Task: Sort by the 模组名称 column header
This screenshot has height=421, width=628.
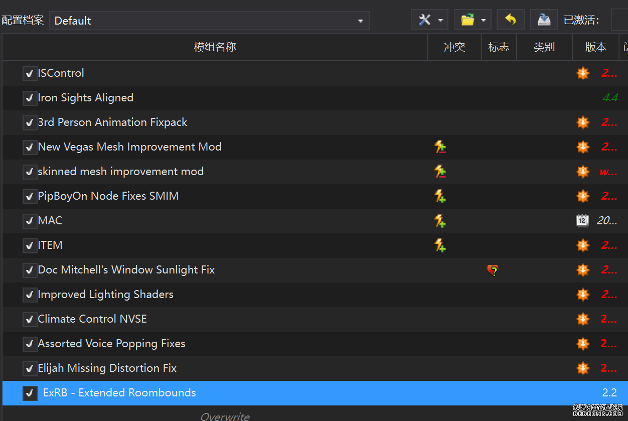Action: point(215,47)
